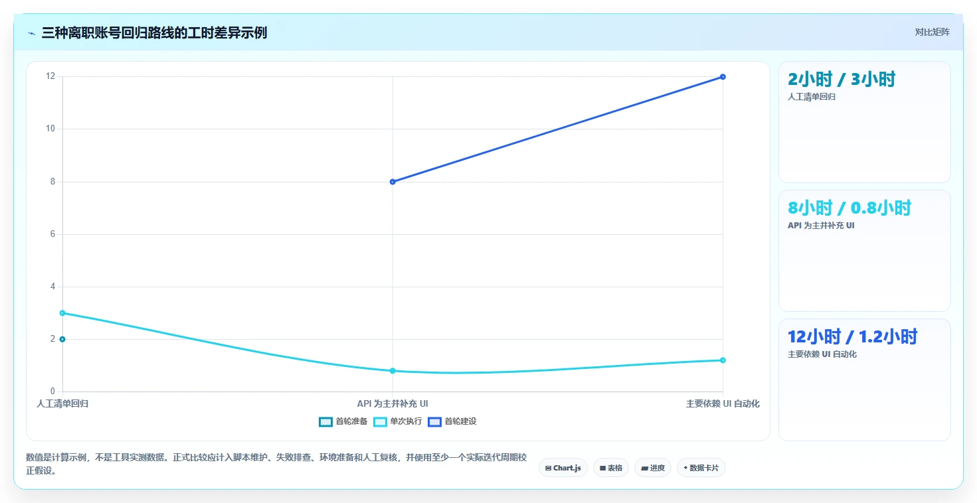Open the 2小时 / 3小时 card
977x503 pixels.
pyautogui.click(x=865, y=122)
